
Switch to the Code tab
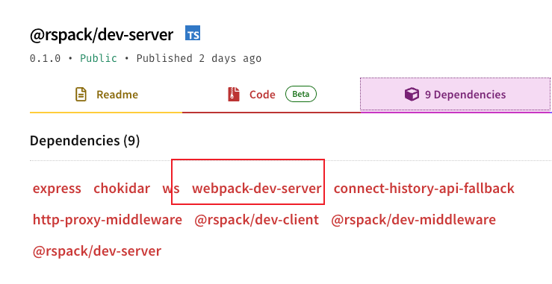point(271,95)
